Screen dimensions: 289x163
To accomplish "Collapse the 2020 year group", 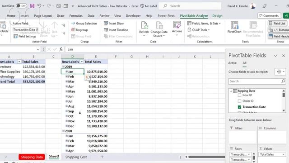I will click(x=63, y=131).
